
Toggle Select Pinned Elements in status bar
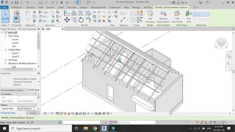pos(206,122)
